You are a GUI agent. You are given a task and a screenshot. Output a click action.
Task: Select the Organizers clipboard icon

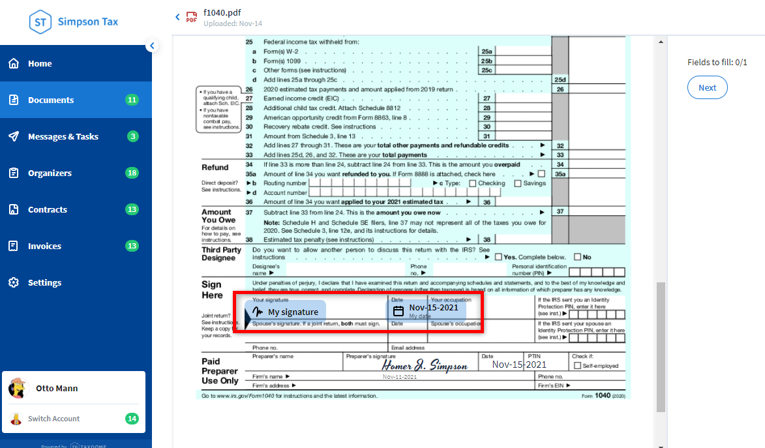[14, 173]
